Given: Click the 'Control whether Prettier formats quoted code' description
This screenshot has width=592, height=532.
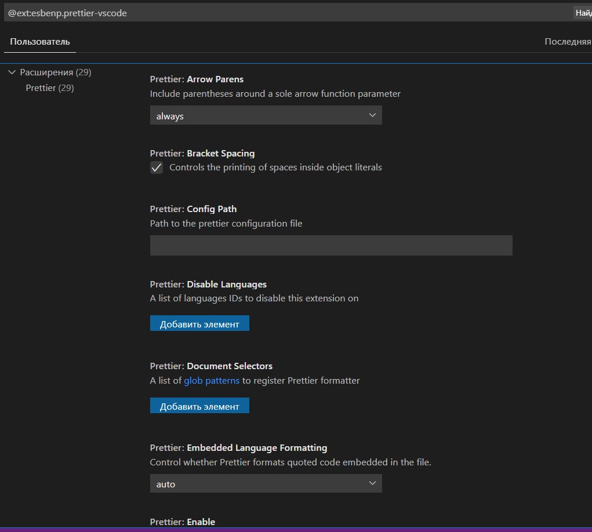Looking at the screenshot, I should pos(290,462).
